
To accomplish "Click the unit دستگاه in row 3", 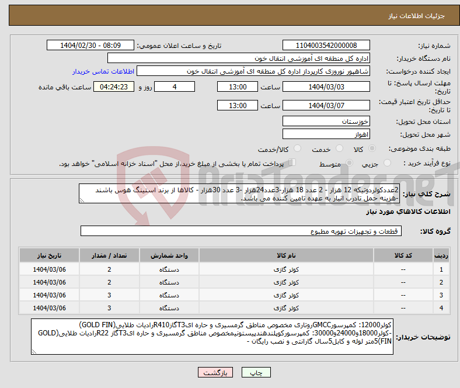I will [x=169, y=295].
